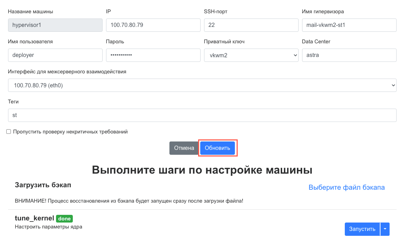The image size is (405, 240).
Task: Click the Загрузить бэкап heading
Action: point(43,185)
